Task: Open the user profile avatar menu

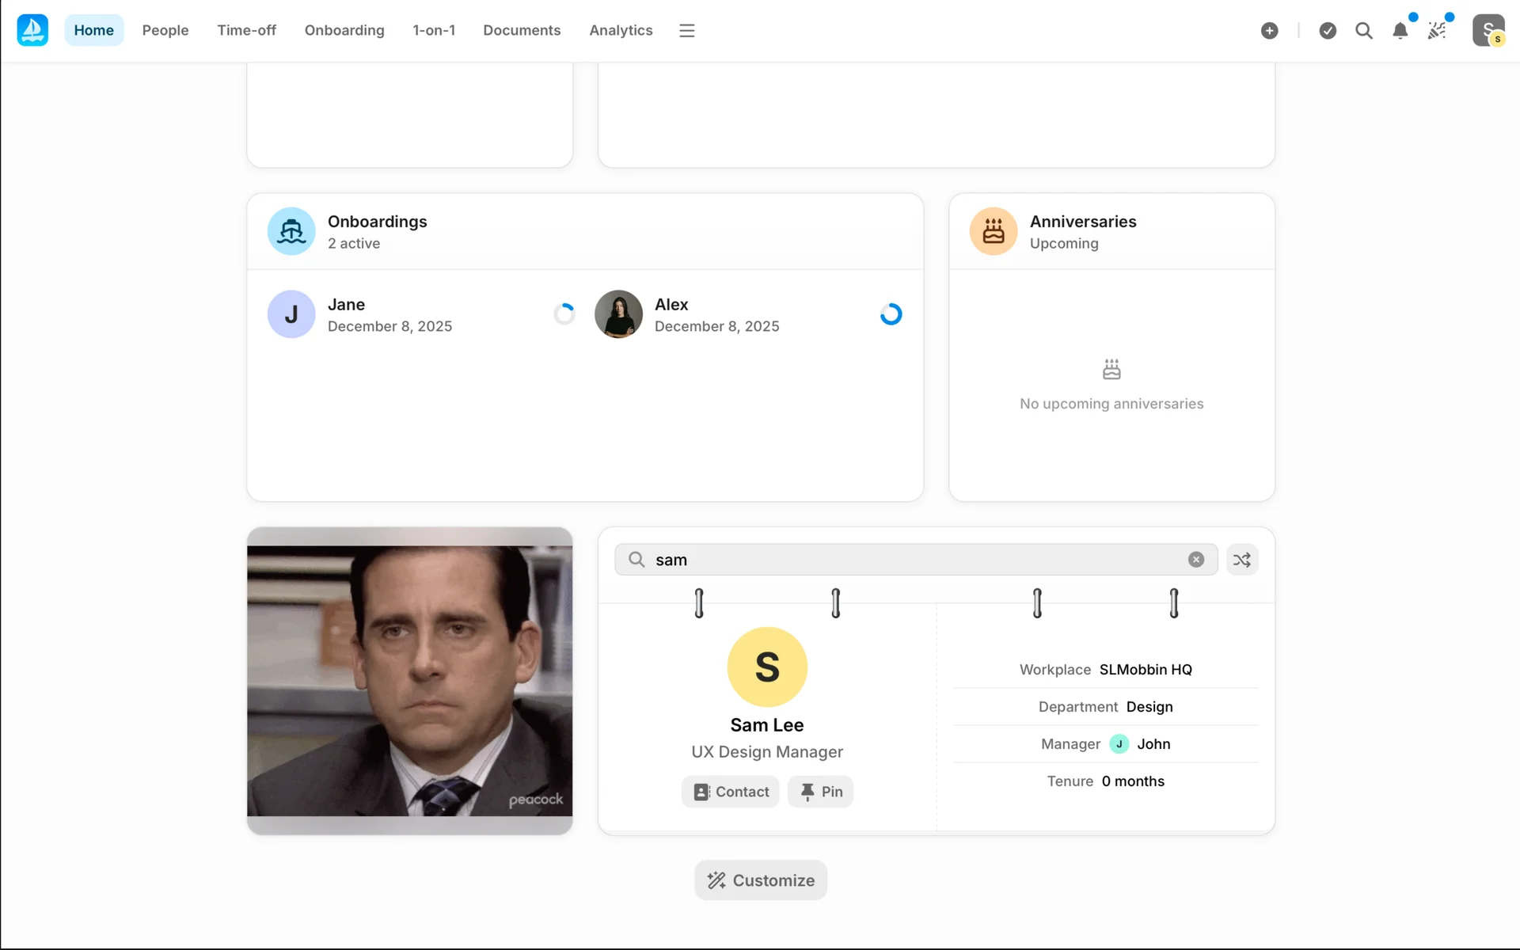Action: [x=1488, y=31]
